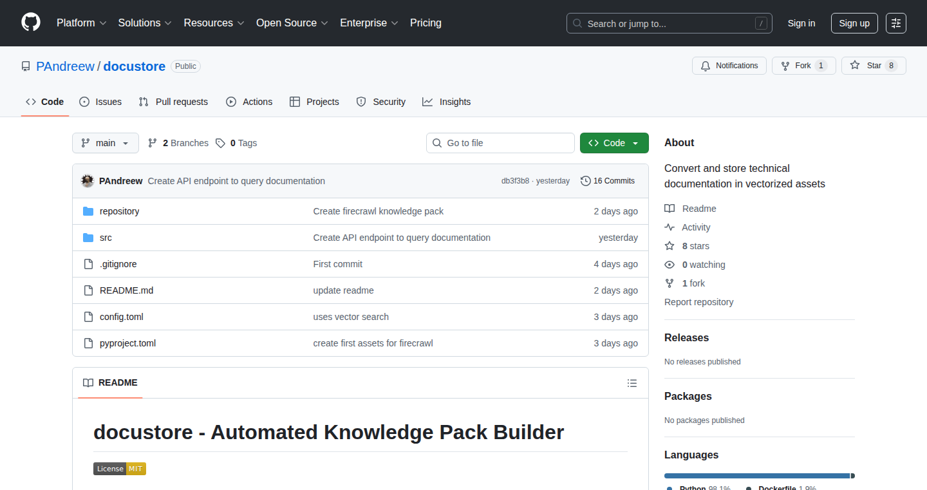Click the src folder icon
This screenshot has height=490, width=927.
pos(88,238)
